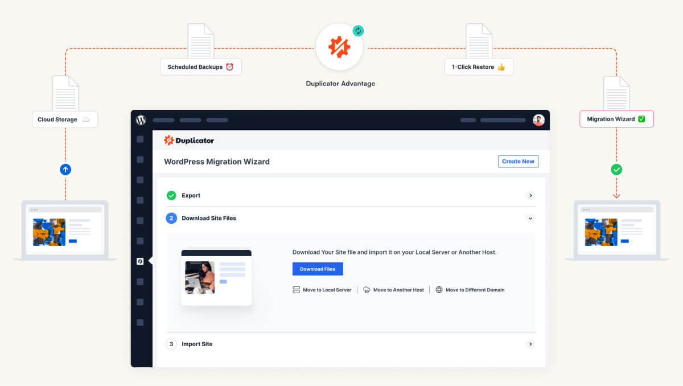Click the Create New button
The height and width of the screenshot is (386, 683).
click(x=518, y=161)
